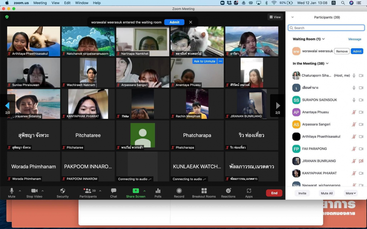Open Polls from the toolbar
Image resolution: width=367 pixels, height=229 pixels.
(158, 191)
